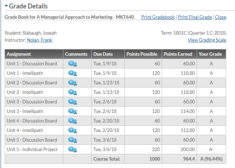Select the Unit 5 - Individual Project row
This screenshot has height=168, width=235.
point(32,149)
